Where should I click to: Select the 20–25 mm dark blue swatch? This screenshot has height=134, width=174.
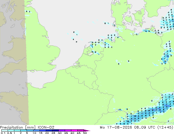click(x=49, y=130)
